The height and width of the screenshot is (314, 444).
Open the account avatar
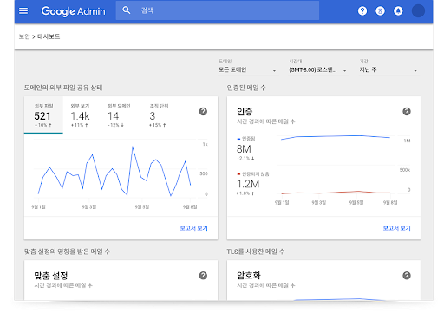point(418,11)
